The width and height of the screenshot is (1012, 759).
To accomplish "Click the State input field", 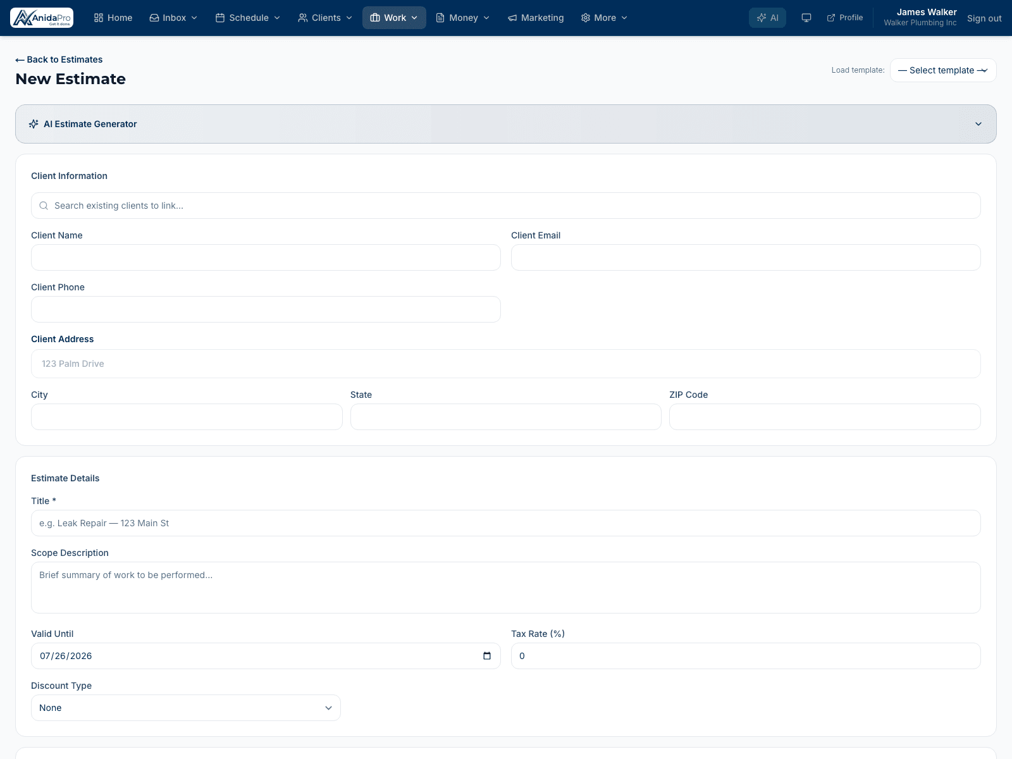I will (506, 417).
